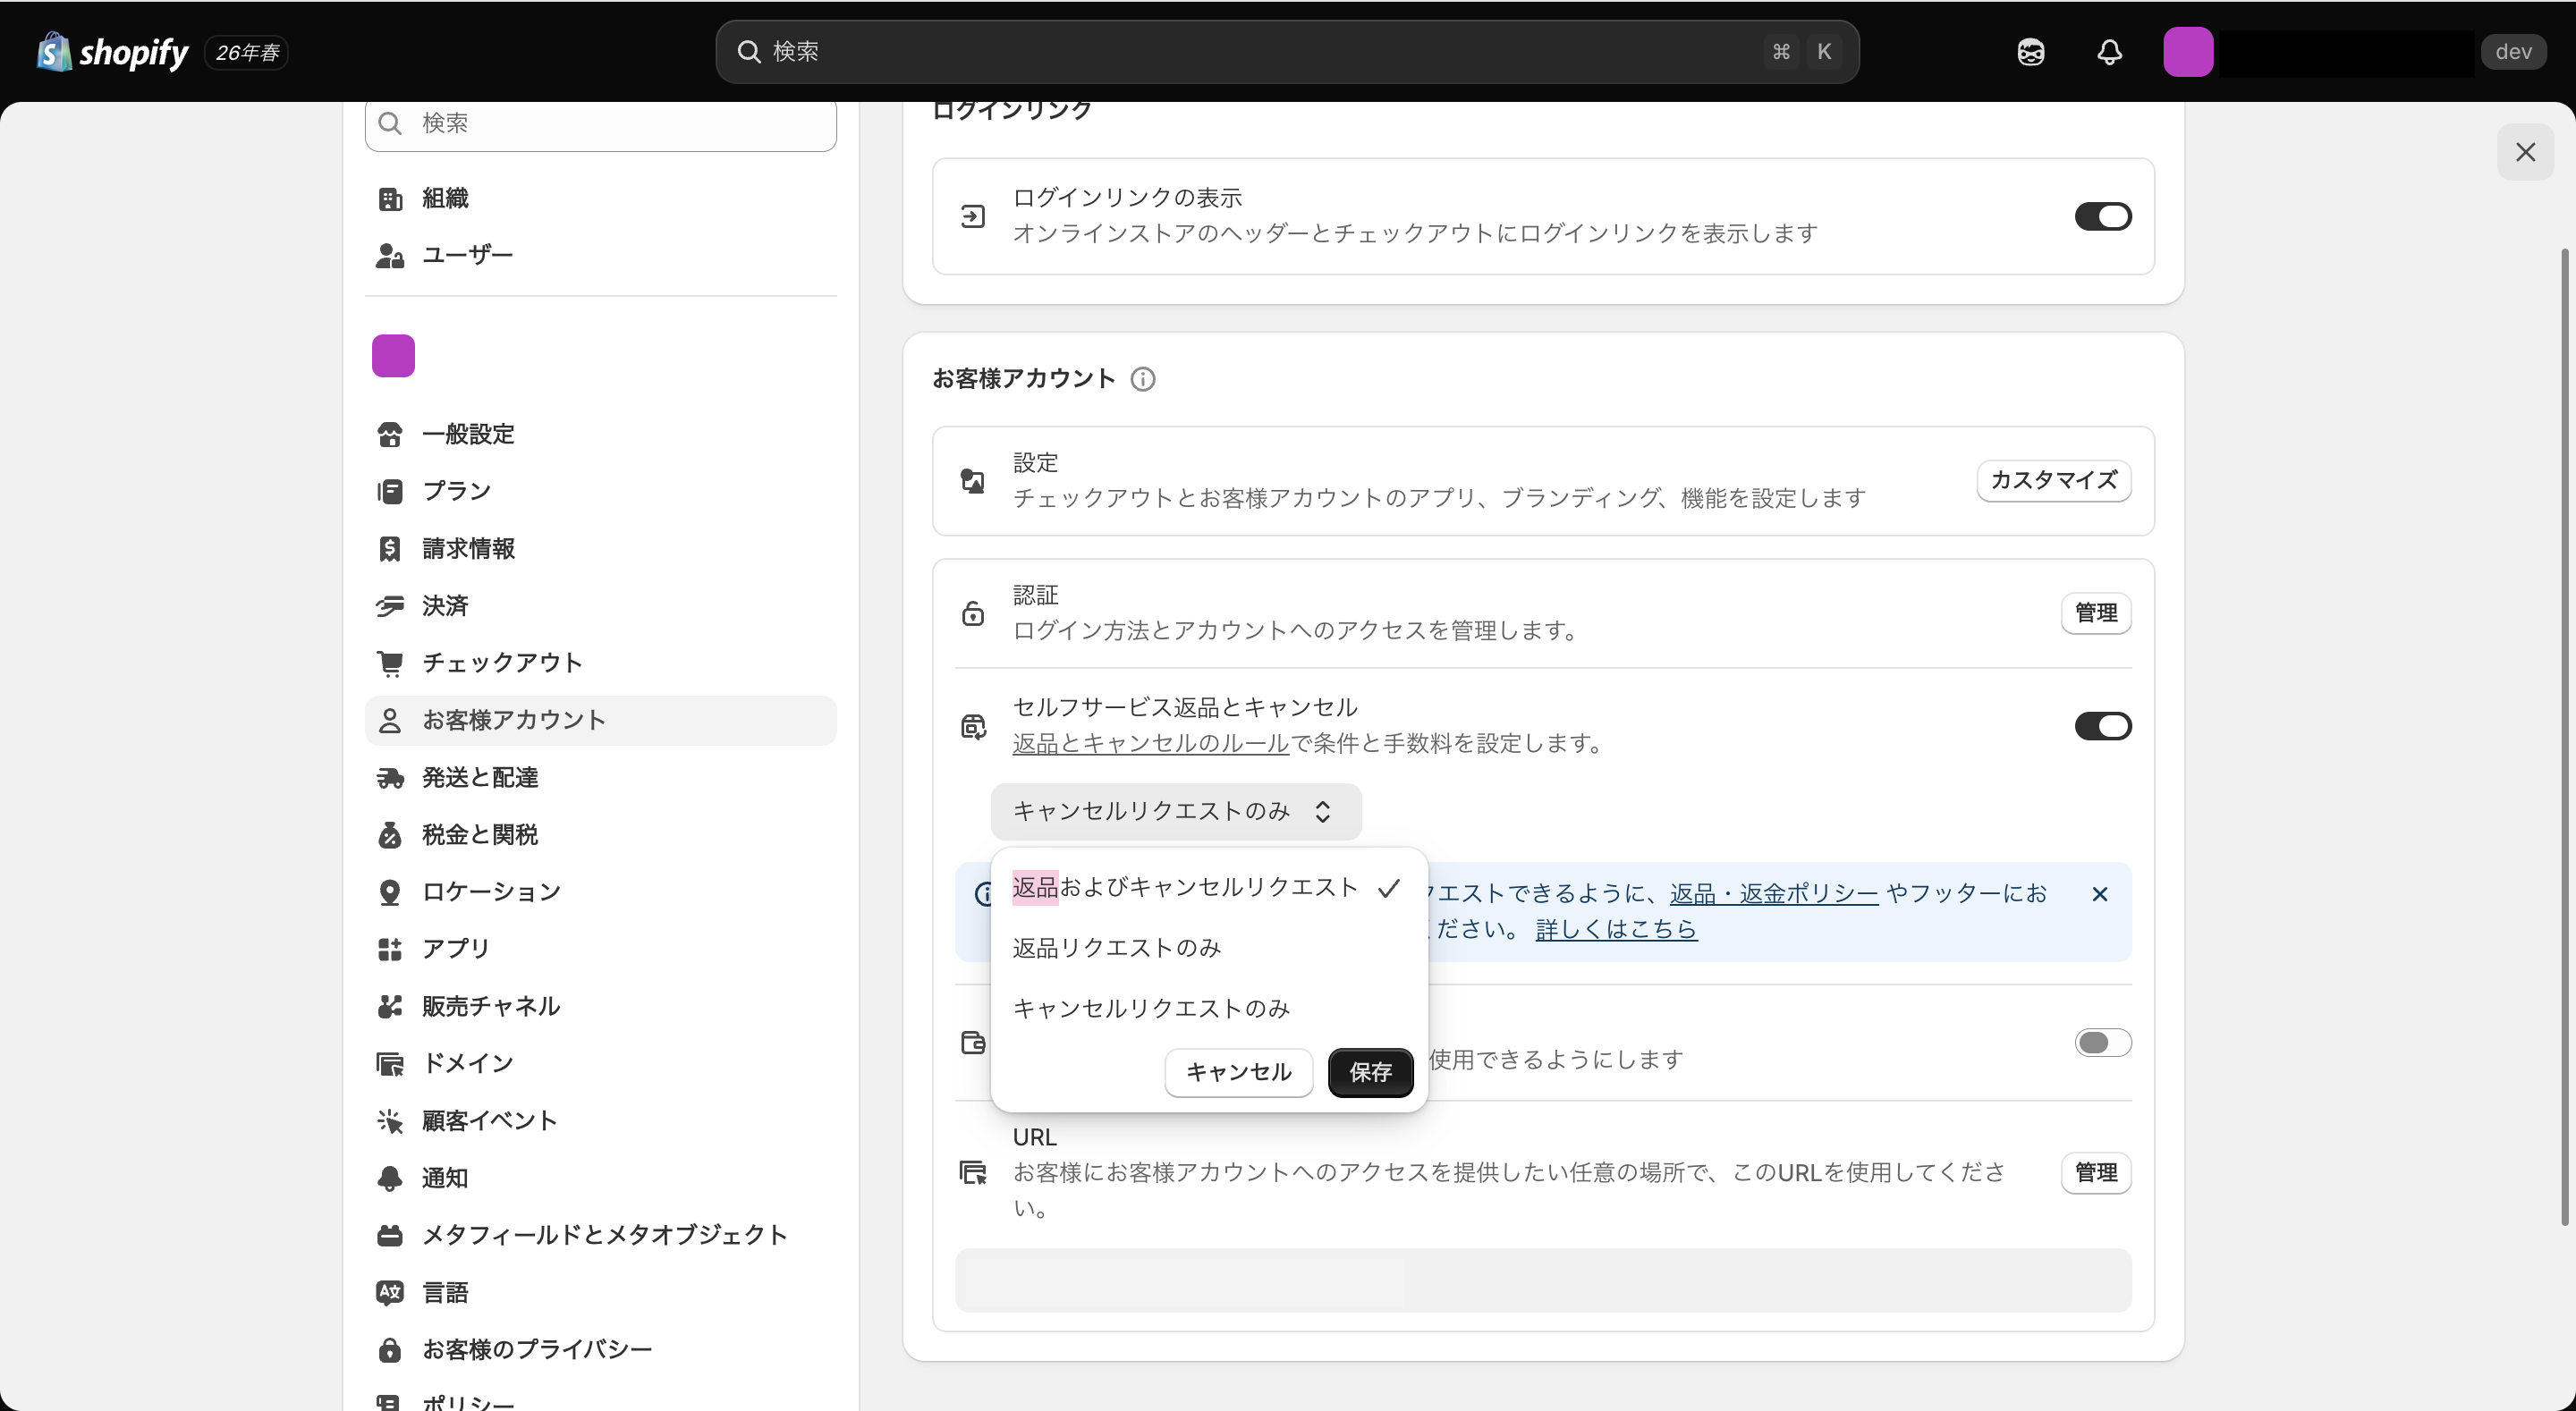Open 詳しくはこちら link

tap(1615, 929)
